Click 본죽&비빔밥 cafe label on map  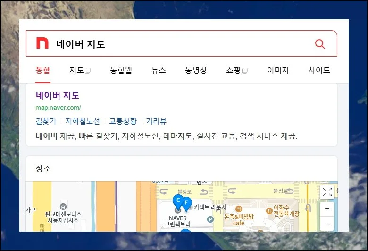coord(239,219)
